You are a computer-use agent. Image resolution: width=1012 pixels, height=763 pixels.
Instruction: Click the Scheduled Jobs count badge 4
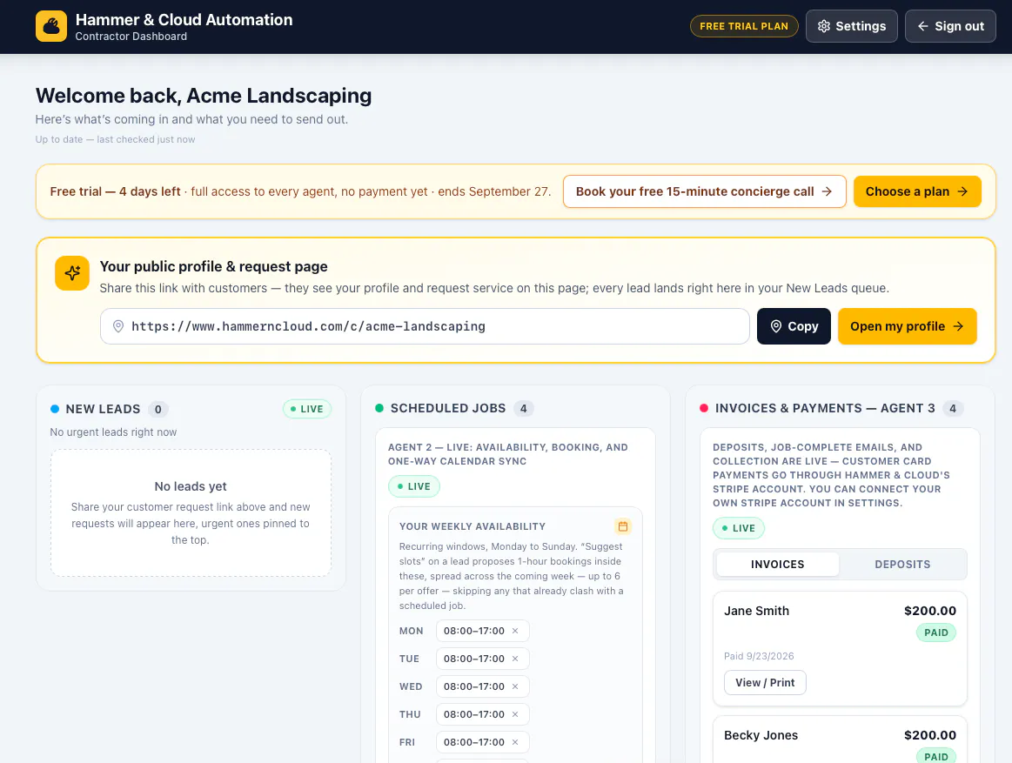(524, 408)
